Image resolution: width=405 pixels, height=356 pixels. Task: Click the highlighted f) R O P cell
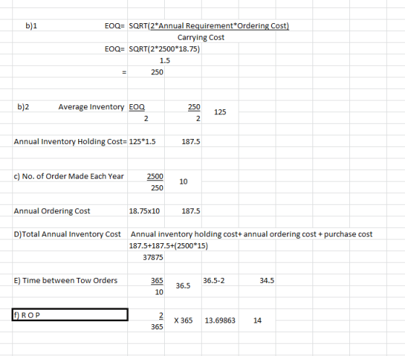coord(70,315)
